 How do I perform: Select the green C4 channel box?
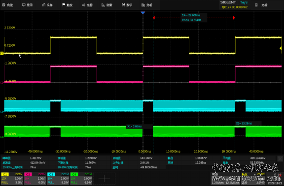pos(81,179)
